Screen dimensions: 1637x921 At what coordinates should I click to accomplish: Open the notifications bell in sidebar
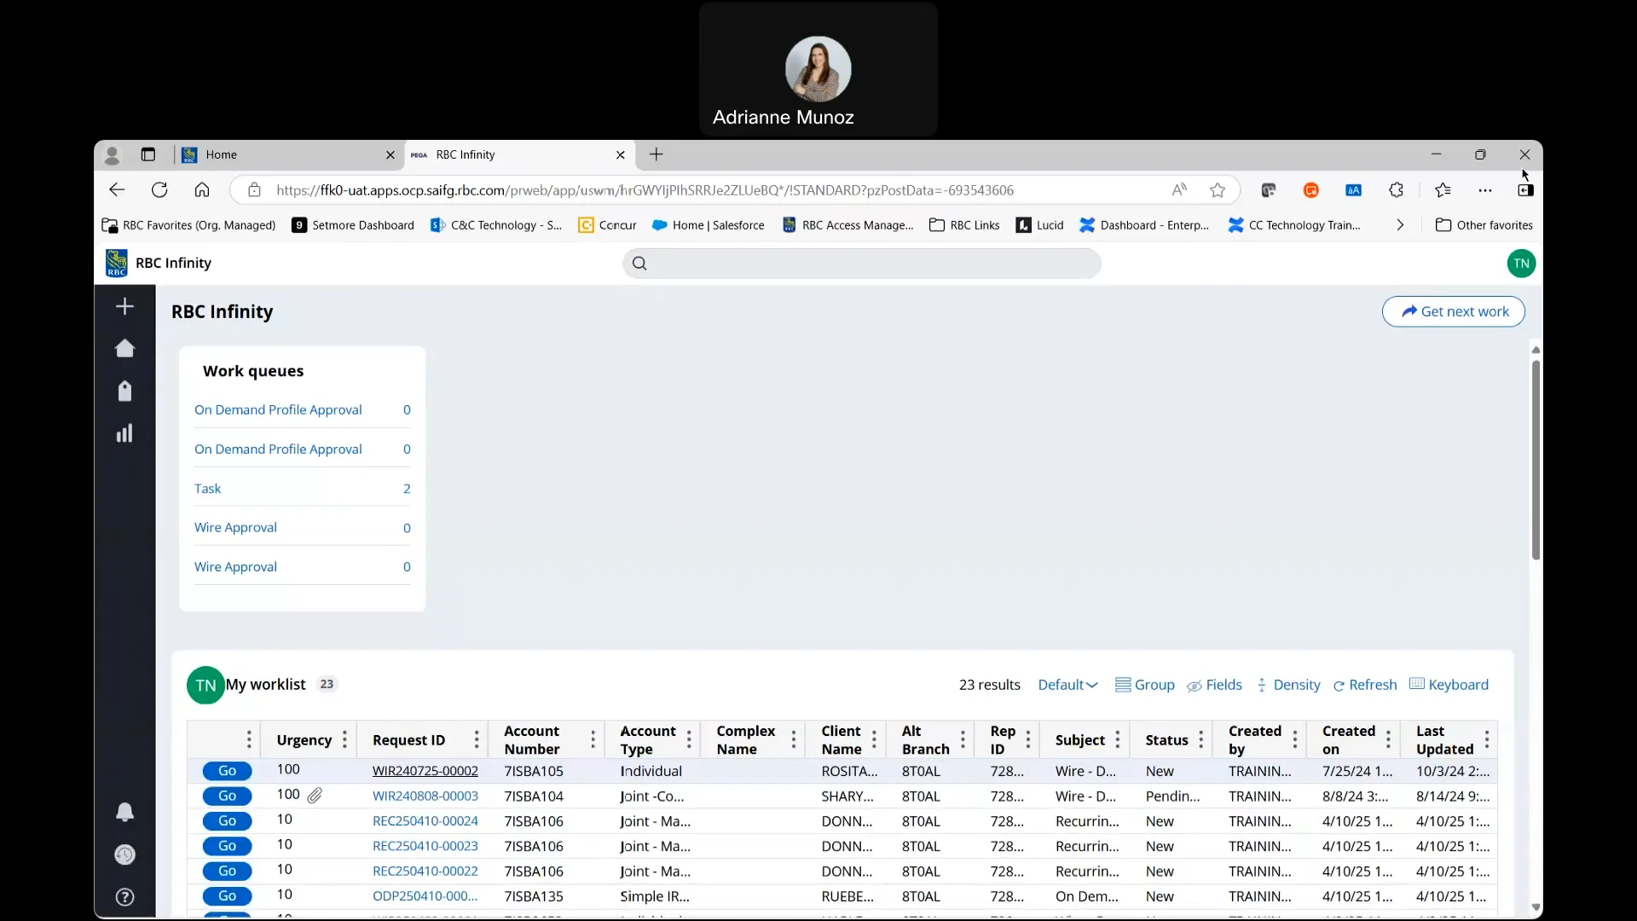124,812
